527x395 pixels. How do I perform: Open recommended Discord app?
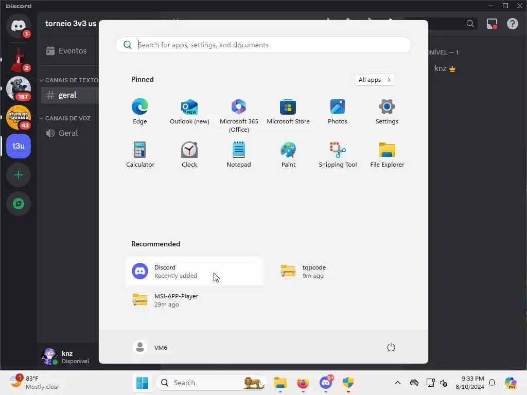coord(195,271)
